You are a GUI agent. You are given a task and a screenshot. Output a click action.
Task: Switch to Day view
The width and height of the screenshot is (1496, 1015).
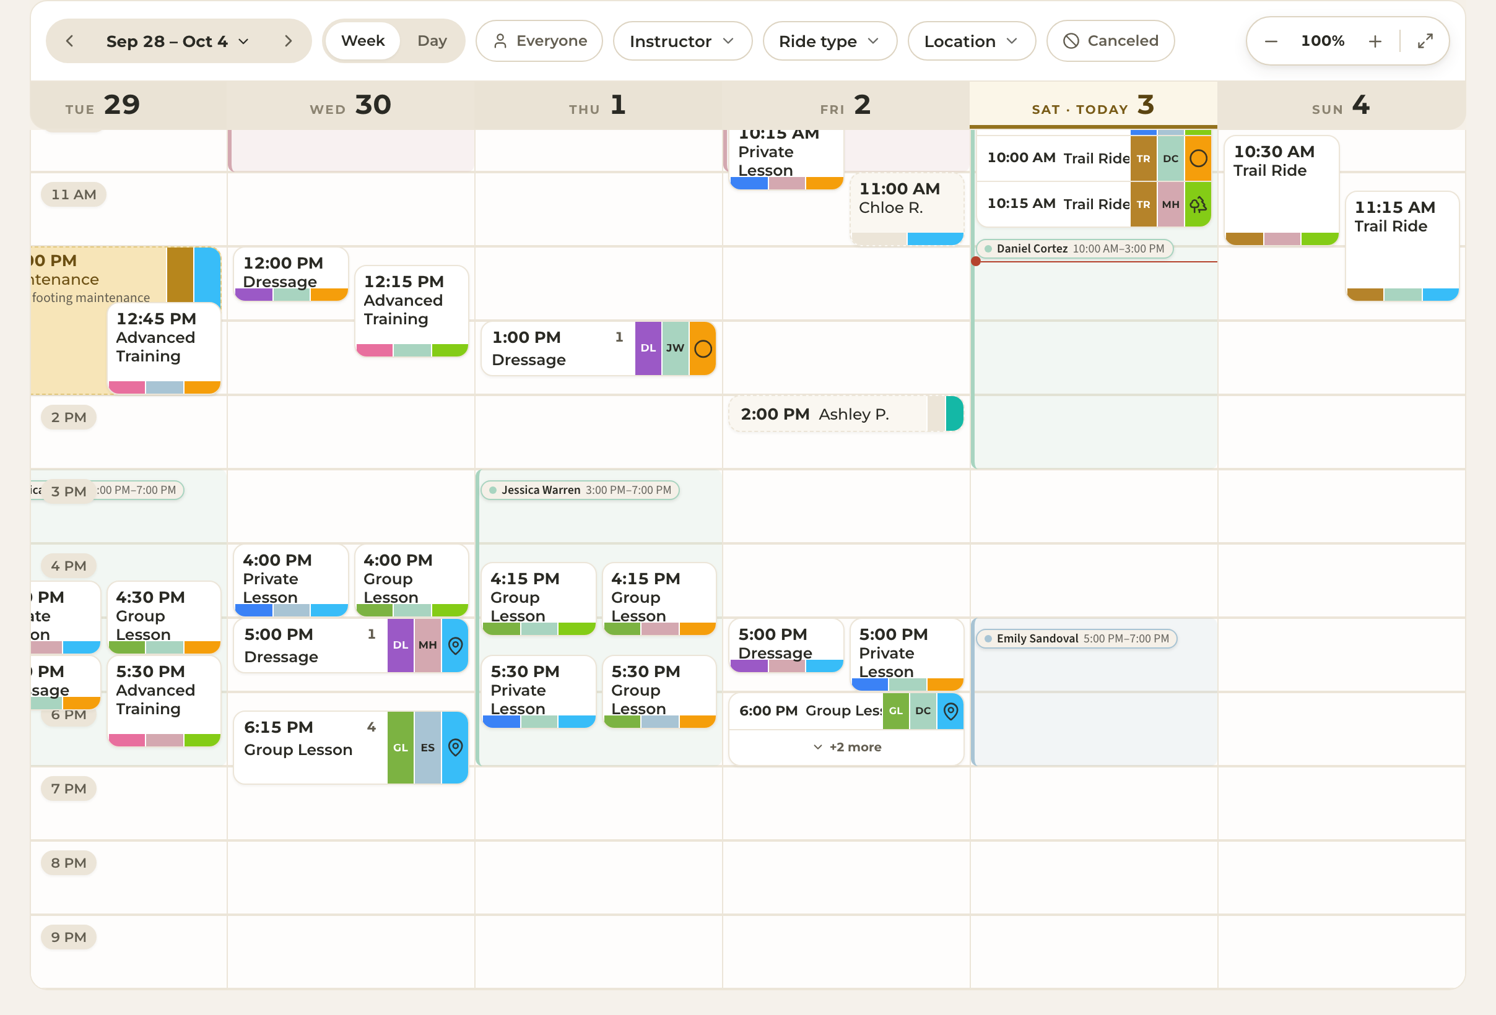(432, 41)
